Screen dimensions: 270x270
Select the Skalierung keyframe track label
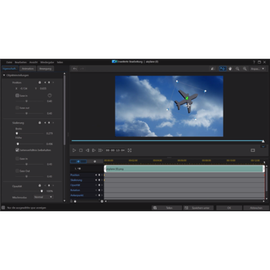pos(76,180)
